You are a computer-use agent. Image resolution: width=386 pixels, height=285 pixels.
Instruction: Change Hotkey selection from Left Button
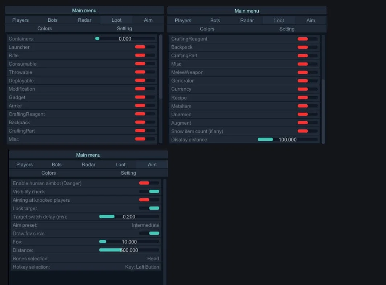142,267
